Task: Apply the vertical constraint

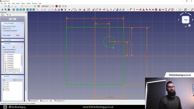Action: coord(134,9)
